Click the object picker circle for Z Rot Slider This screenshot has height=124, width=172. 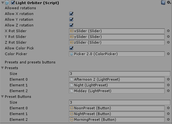[168, 42]
